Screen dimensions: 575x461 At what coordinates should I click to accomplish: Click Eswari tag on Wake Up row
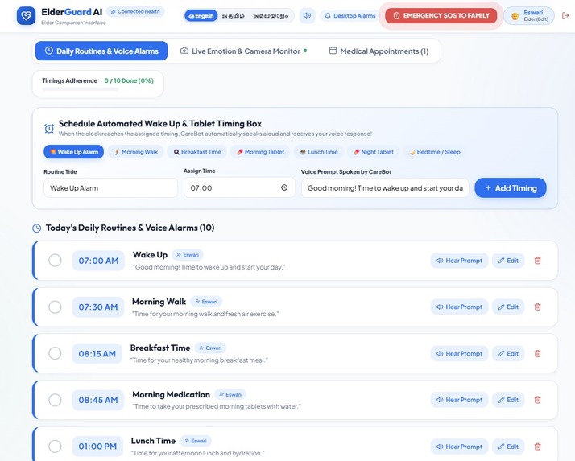[188, 255]
